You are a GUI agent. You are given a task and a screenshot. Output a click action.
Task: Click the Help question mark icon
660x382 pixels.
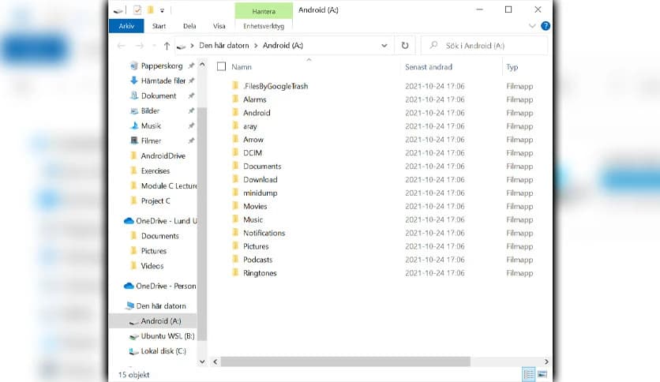pyautogui.click(x=546, y=26)
